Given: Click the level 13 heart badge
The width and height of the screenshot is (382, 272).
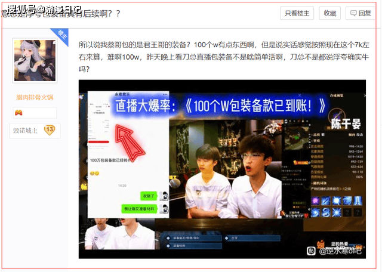Looking at the screenshot, I should pos(50,130).
